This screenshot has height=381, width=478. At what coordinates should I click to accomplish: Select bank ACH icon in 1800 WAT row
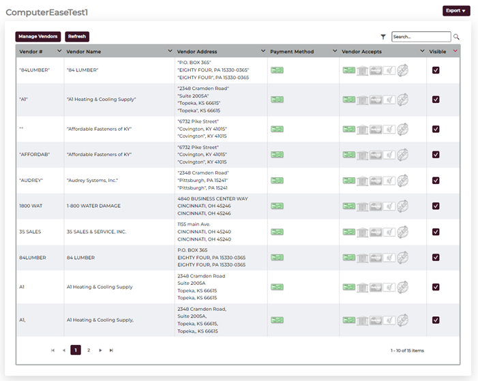(x=363, y=207)
